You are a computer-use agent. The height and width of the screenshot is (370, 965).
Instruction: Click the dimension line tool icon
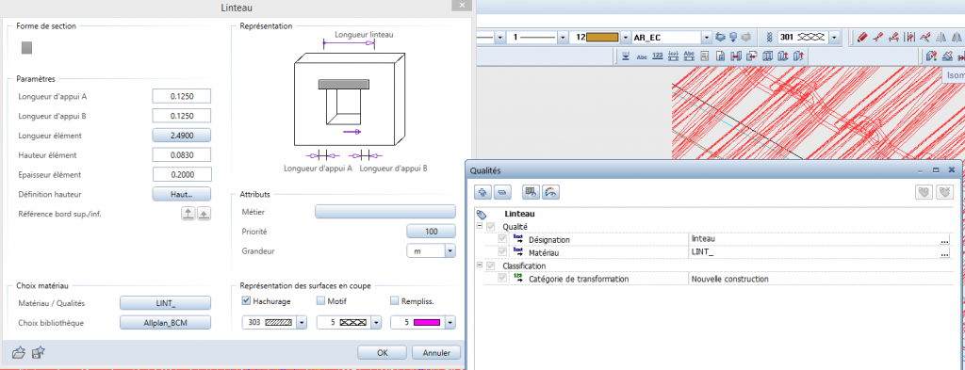(x=673, y=56)
